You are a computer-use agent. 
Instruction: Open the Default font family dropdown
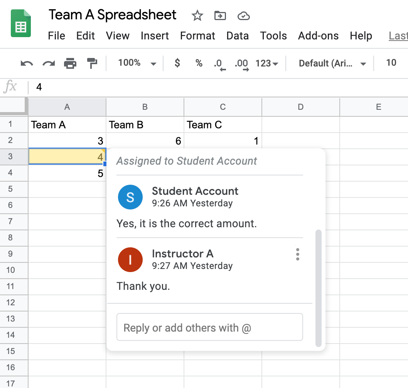[x=332, y=63]
